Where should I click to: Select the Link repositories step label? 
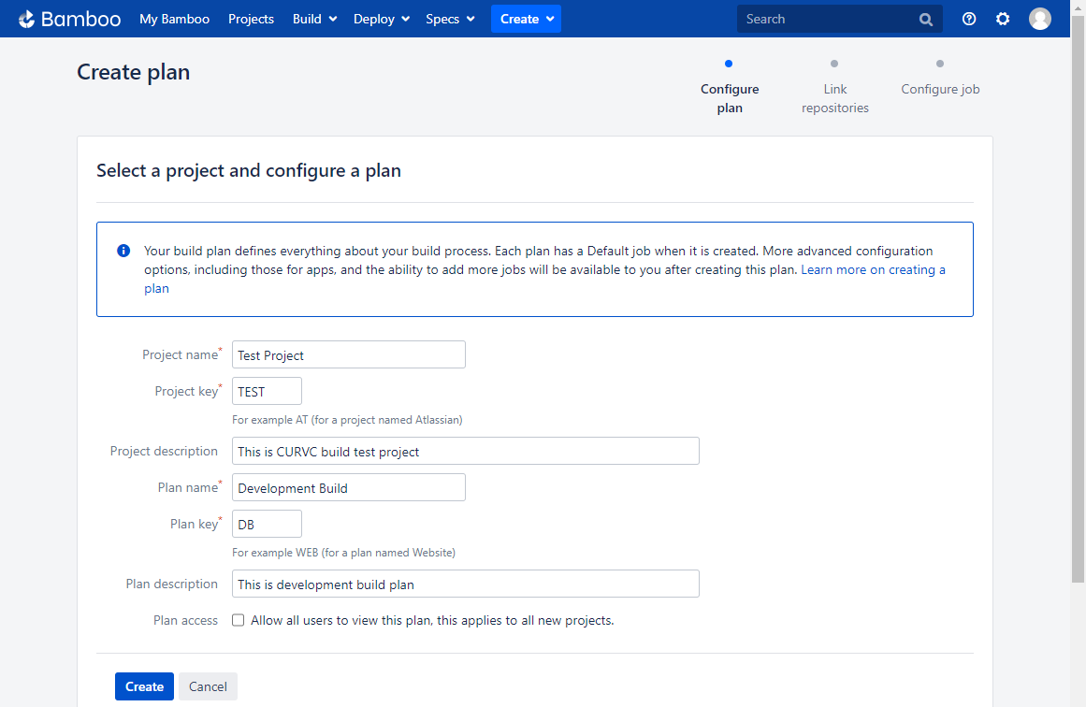coord(834,98)
